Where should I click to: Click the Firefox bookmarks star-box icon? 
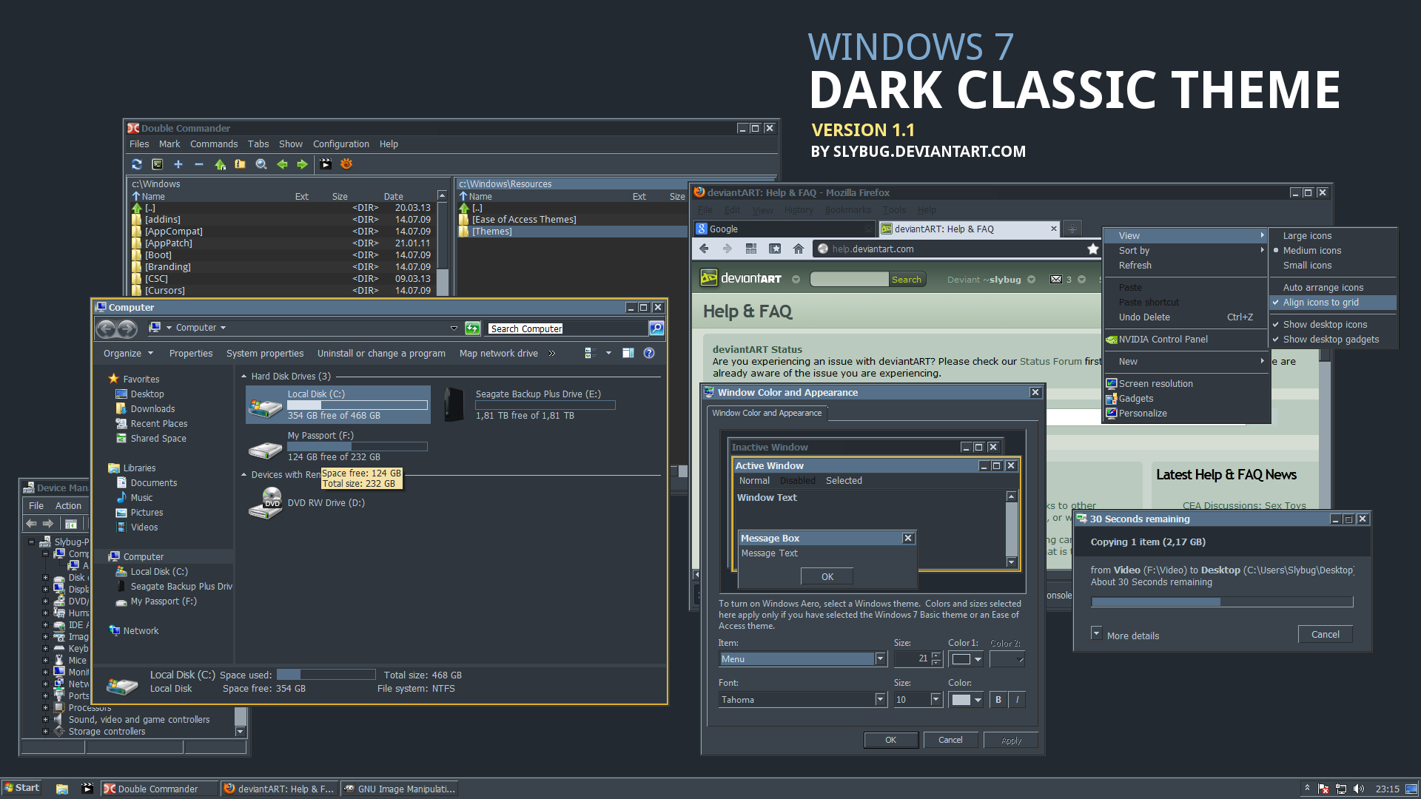click(775, 249)
